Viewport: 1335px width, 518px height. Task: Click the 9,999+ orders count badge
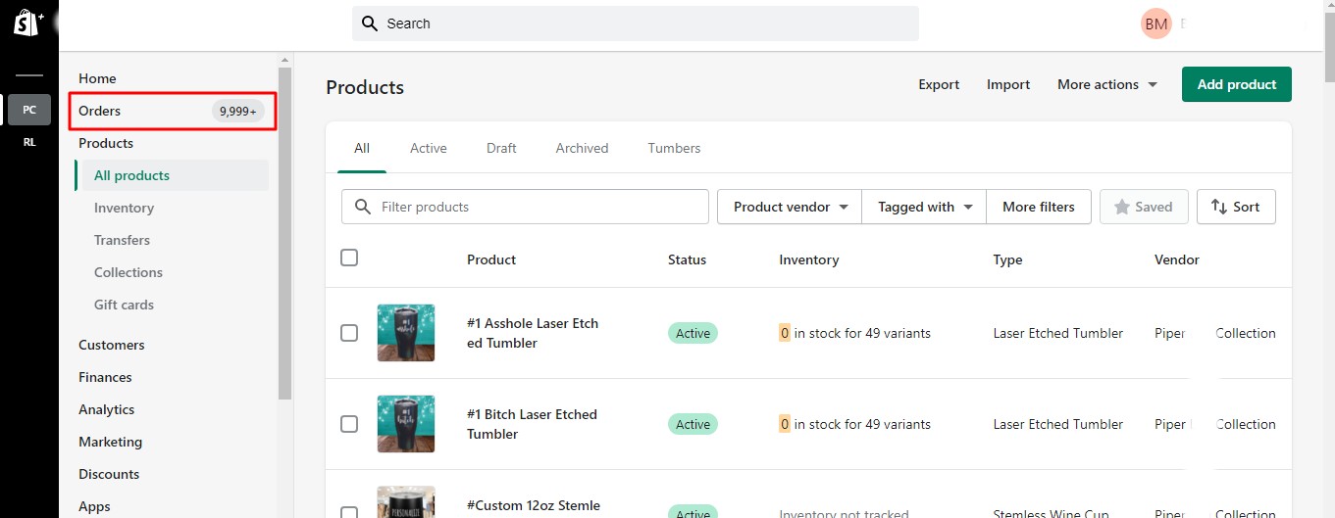tap(238, 111)
